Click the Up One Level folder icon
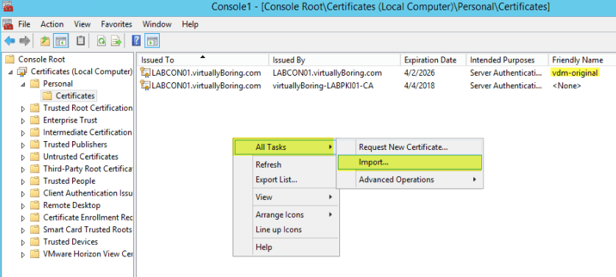This screenshot has width=616, height=277. [46, 40]
